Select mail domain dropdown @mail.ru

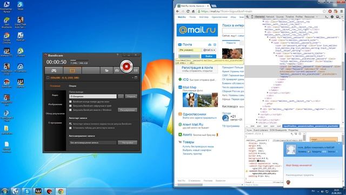pyautogui.click(x=209, y=50)
